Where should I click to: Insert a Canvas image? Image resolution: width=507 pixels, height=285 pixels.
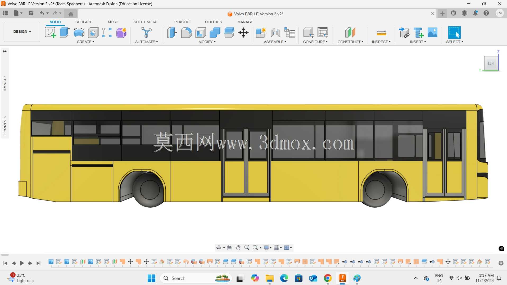tap(432, 33)
